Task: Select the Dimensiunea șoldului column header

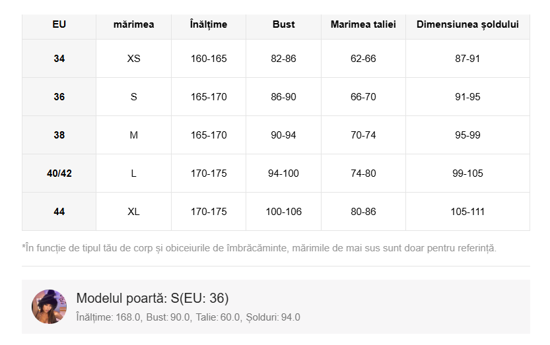Action: click(467, 24)
